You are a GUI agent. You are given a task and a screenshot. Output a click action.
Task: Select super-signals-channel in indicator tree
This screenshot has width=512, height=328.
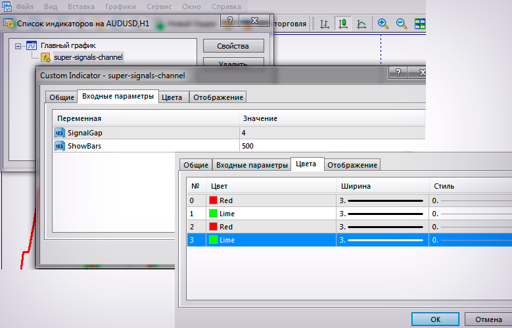point(88,57)
